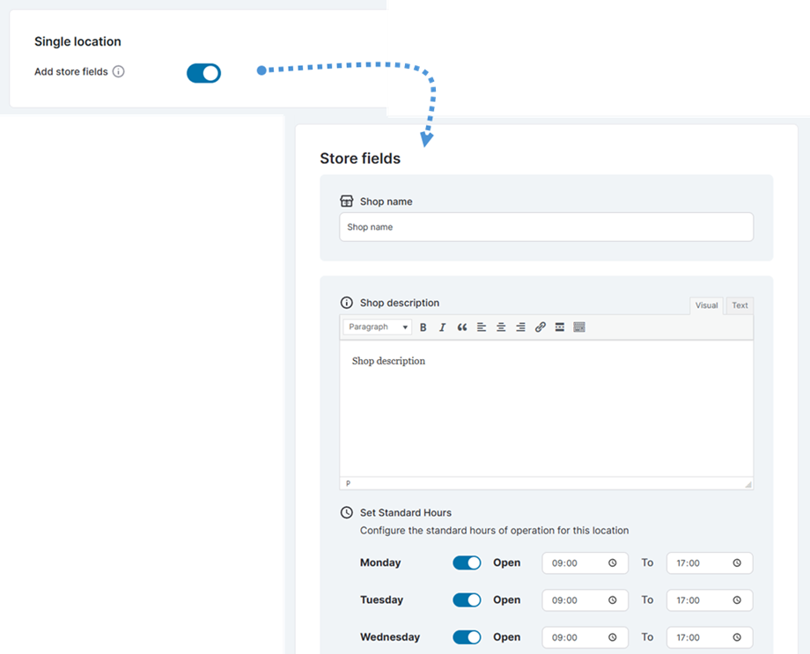The image size is (810, 654).
Task: Open Monday opening time picker at 09:00
Action: click(x=585, y=563)
